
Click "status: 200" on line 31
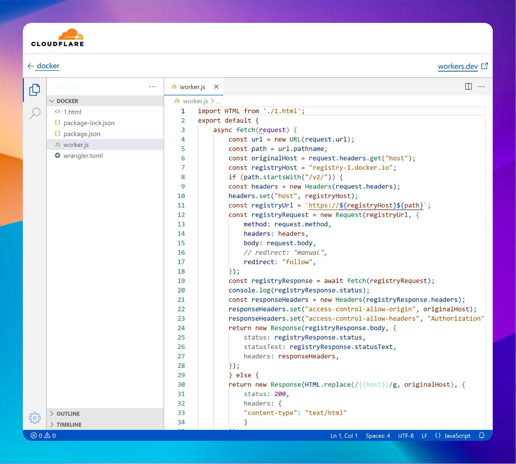click(x=265, y=394)
